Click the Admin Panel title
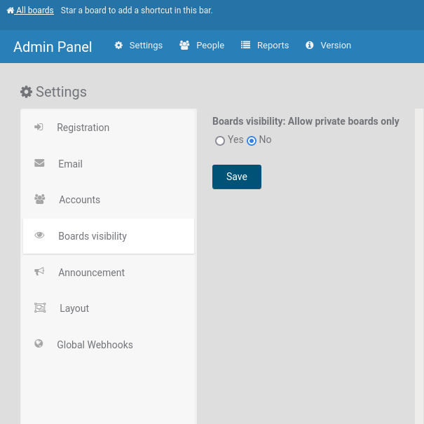424x424 pixels. (53, 47)
